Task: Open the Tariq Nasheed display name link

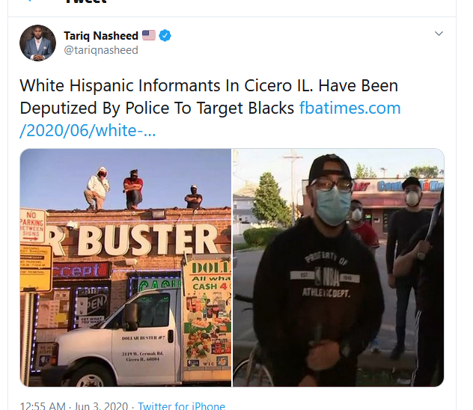Action: pos(101,36)
